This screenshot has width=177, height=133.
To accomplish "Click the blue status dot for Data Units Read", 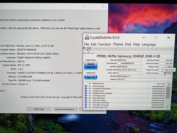I will (86, 98).
